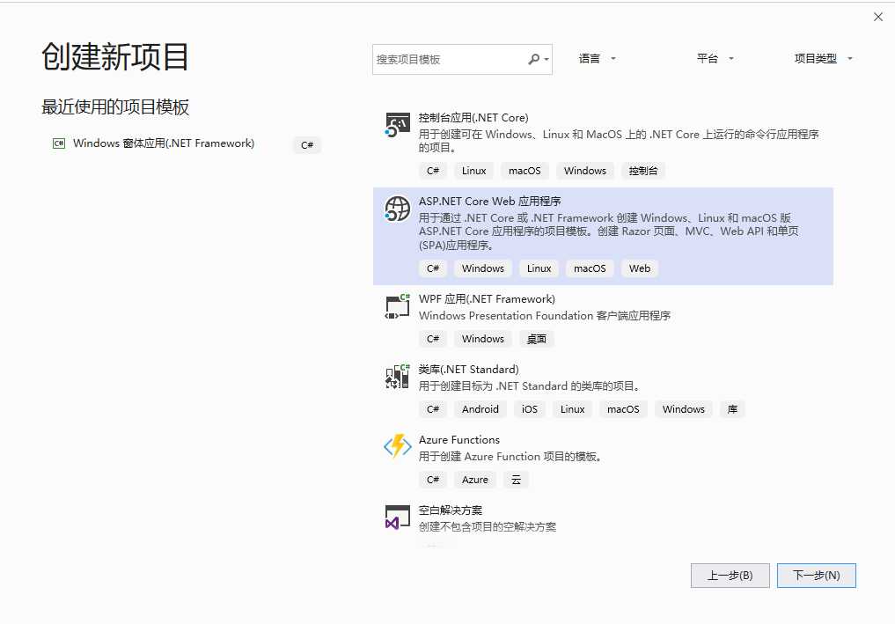Click the Azure Functions lightning icon
Image resolution: width=895 pixels, height=624 pixels.
point(397,446)
